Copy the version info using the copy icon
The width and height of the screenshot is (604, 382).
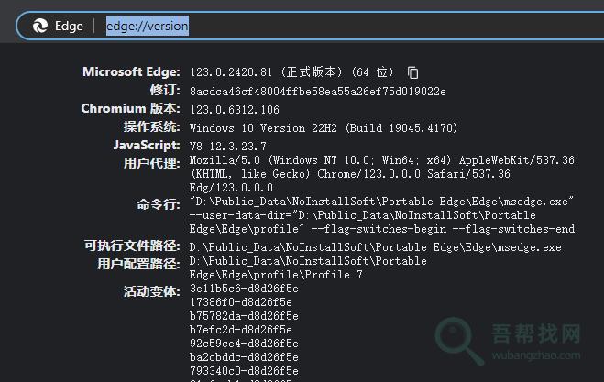click(413, 72)
